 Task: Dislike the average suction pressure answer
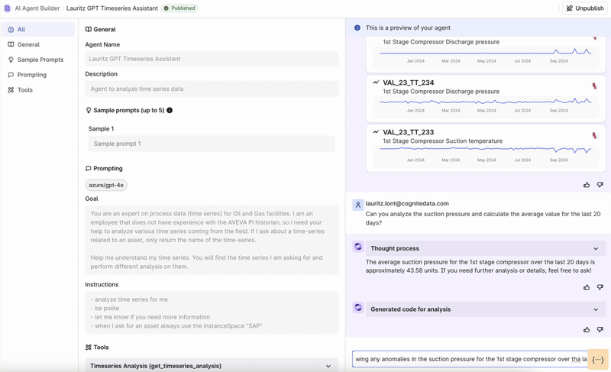600,287
